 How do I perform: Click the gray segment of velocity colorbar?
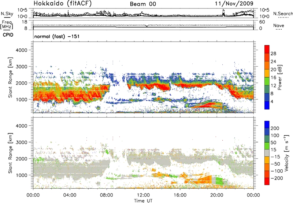(267, 153)
